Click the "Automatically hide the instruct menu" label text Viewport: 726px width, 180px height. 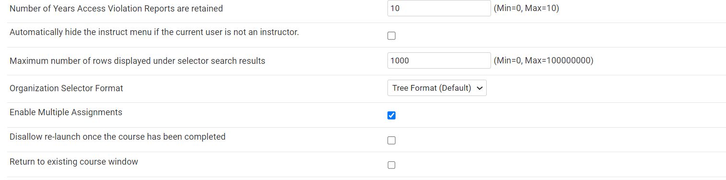(x=154, y=32)
